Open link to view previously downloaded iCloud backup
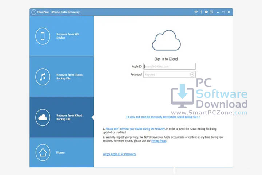The image size is (262, 175). 163,117
